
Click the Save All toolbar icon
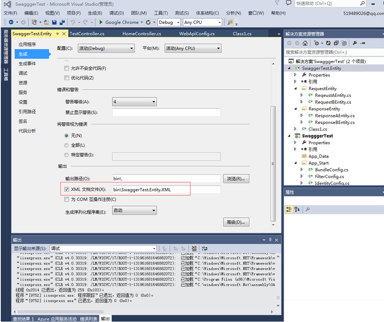tap(62, 22)
